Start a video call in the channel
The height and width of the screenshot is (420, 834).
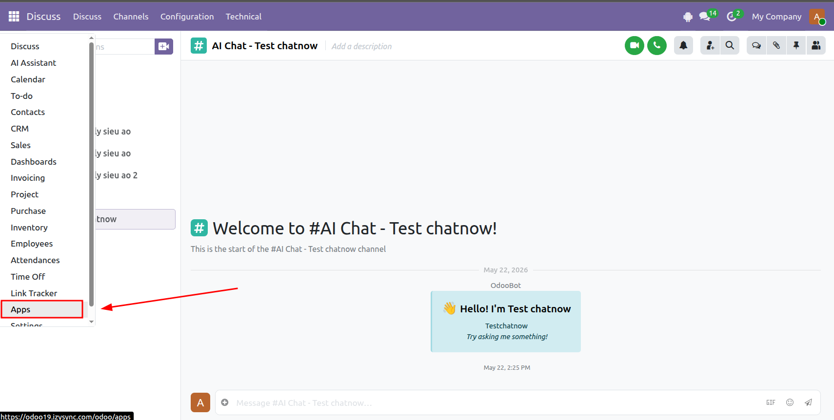click(635, 46)
